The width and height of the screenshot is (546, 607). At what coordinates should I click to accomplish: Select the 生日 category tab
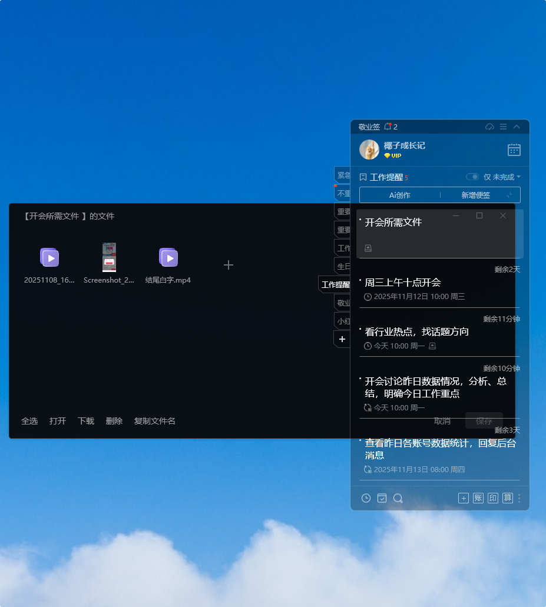point(343,266)
